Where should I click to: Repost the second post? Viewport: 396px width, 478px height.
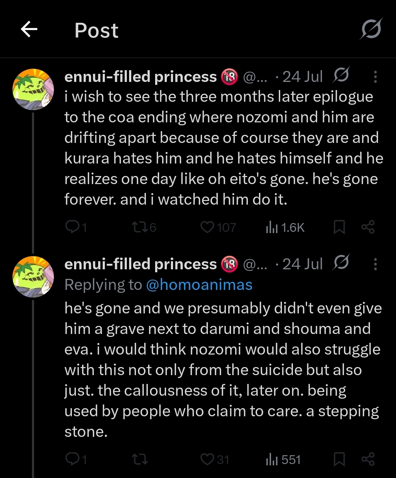(140, 459)
